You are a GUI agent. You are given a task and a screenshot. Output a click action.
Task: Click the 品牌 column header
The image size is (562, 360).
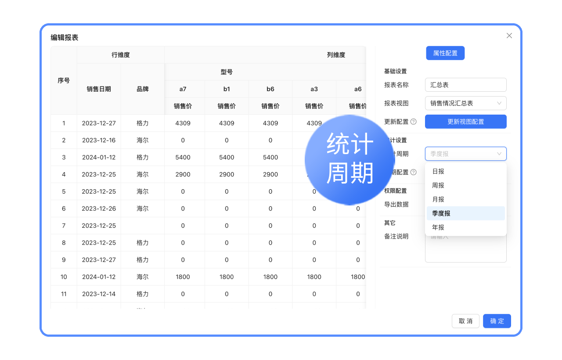pos(143,89)
